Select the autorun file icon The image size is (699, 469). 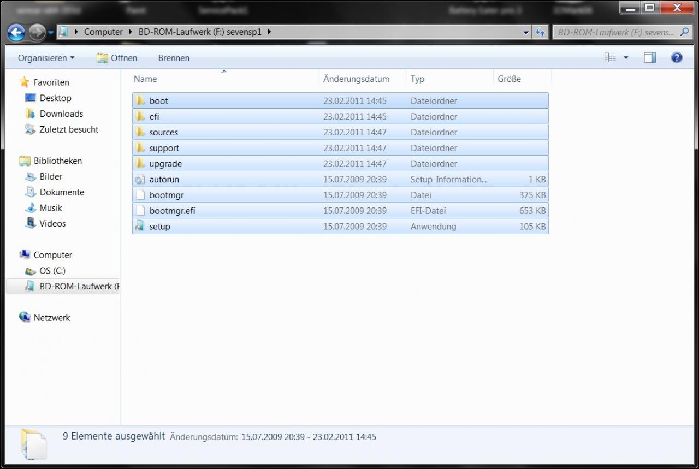pyautogui.click(x=140, y=180)
